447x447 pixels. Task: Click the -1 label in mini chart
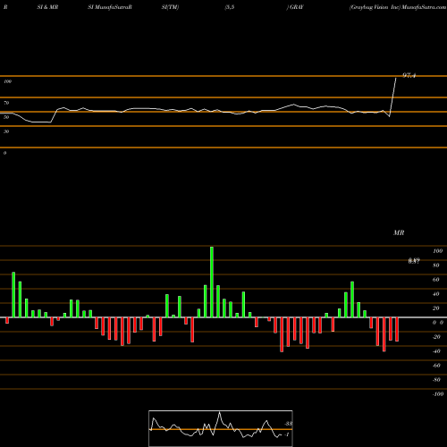(x=287, y=434)
